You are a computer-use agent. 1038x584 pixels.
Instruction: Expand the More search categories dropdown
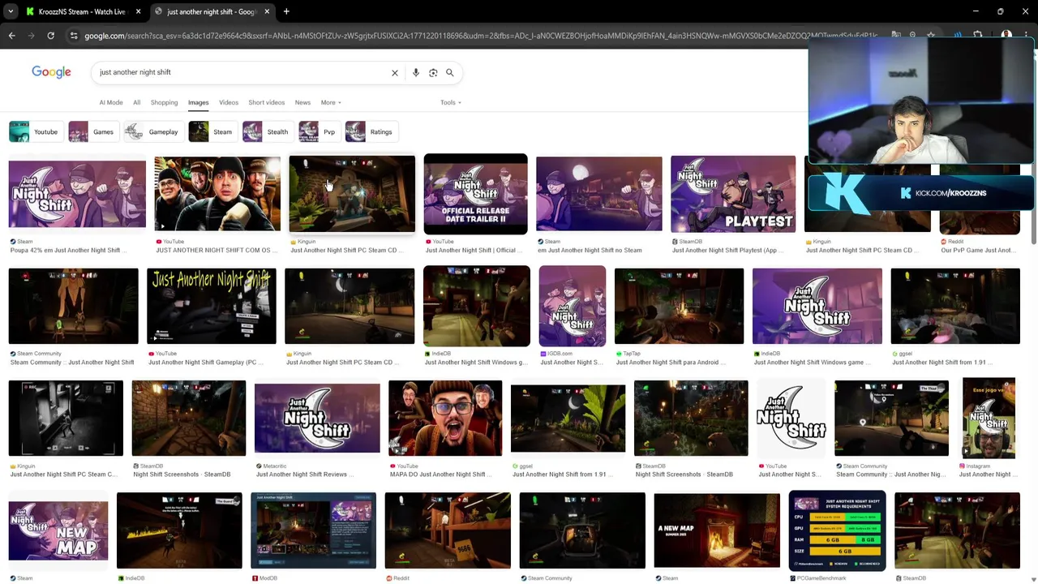click(x=331, y=102)
